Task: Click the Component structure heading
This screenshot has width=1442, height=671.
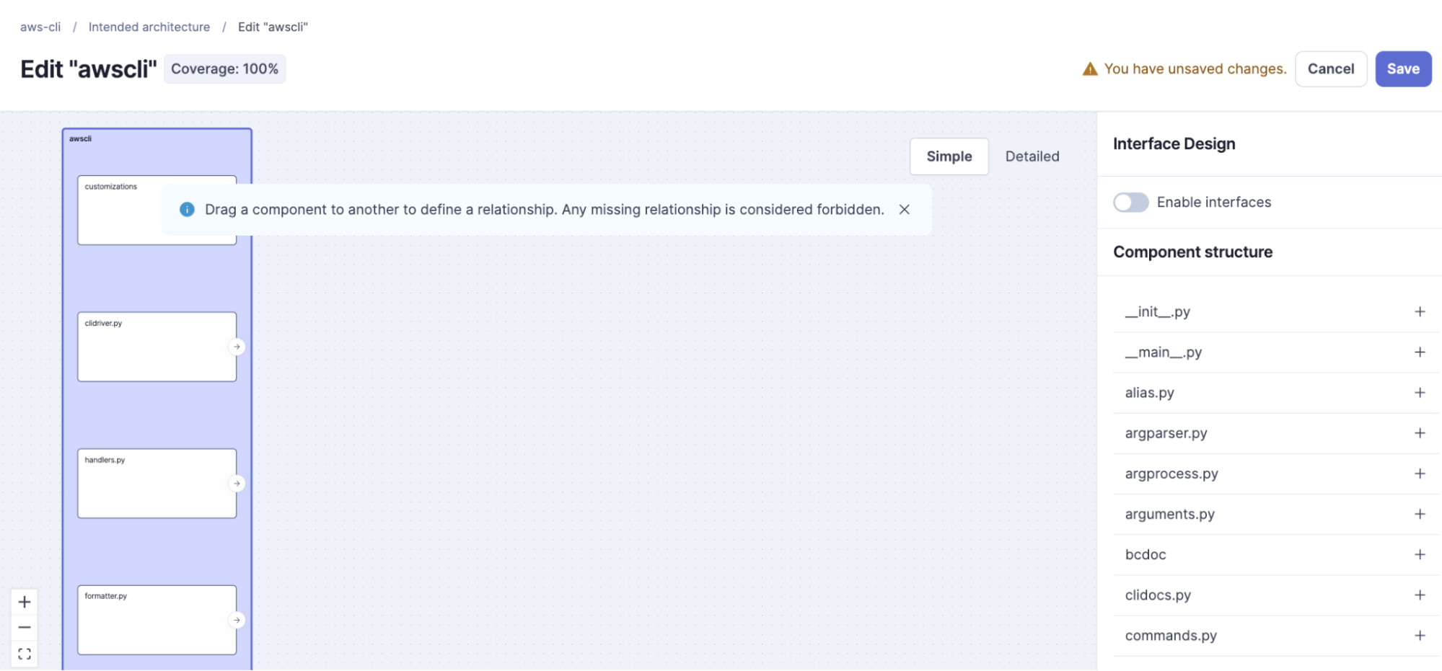Action: (1193, 252)
